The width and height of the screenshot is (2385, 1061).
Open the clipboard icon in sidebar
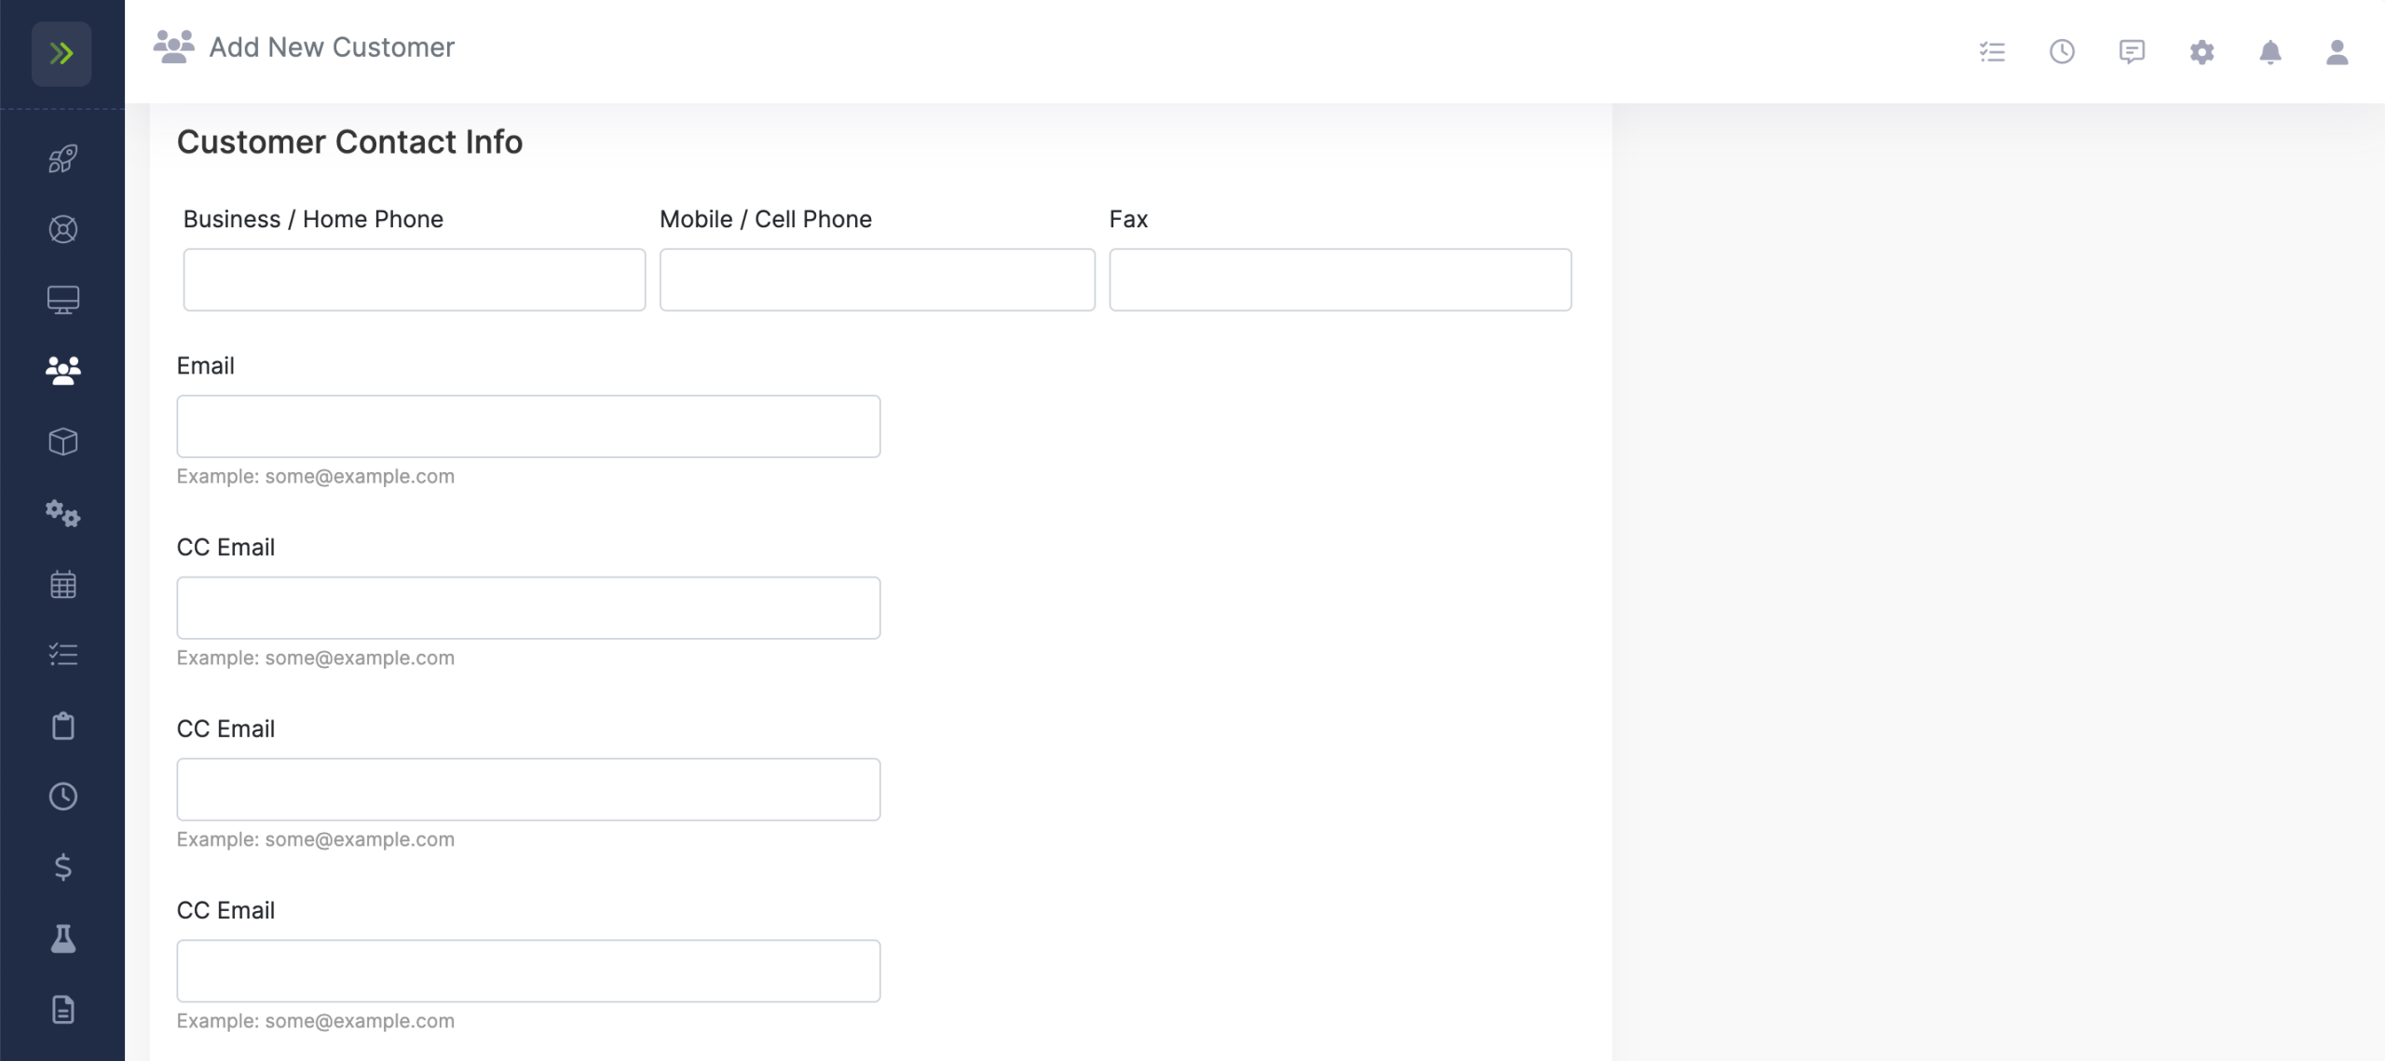(62, 726)
